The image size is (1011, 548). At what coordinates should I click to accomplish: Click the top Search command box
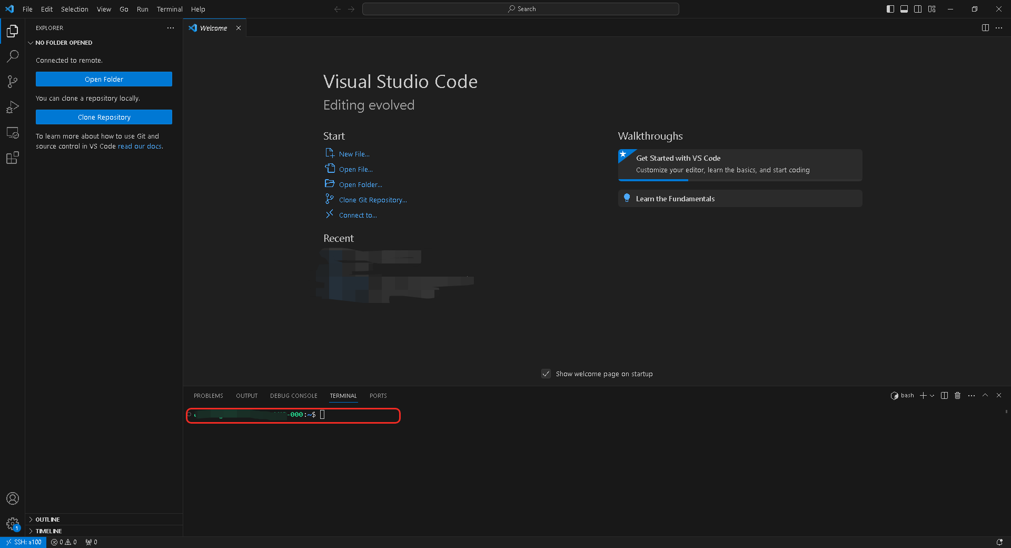click(521, 9)
